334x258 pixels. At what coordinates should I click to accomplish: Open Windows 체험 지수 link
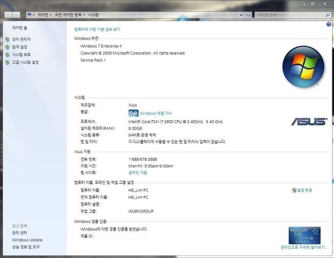coord(156,113)
